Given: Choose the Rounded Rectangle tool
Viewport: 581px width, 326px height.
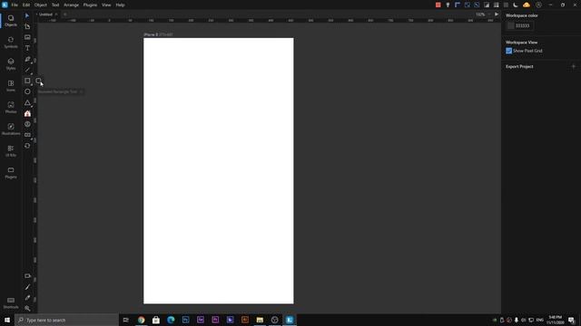Looking at the screenshot, I should pos(38,81).
